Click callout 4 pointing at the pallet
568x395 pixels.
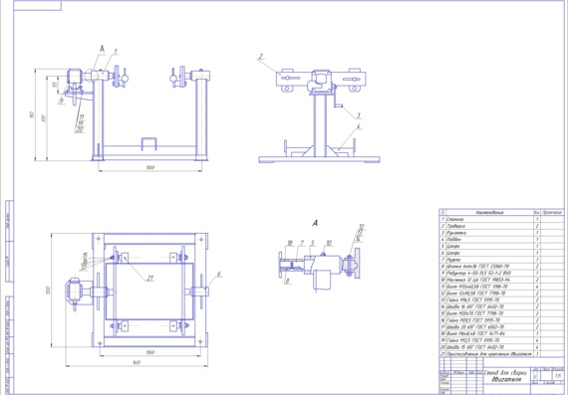point(359,126)
